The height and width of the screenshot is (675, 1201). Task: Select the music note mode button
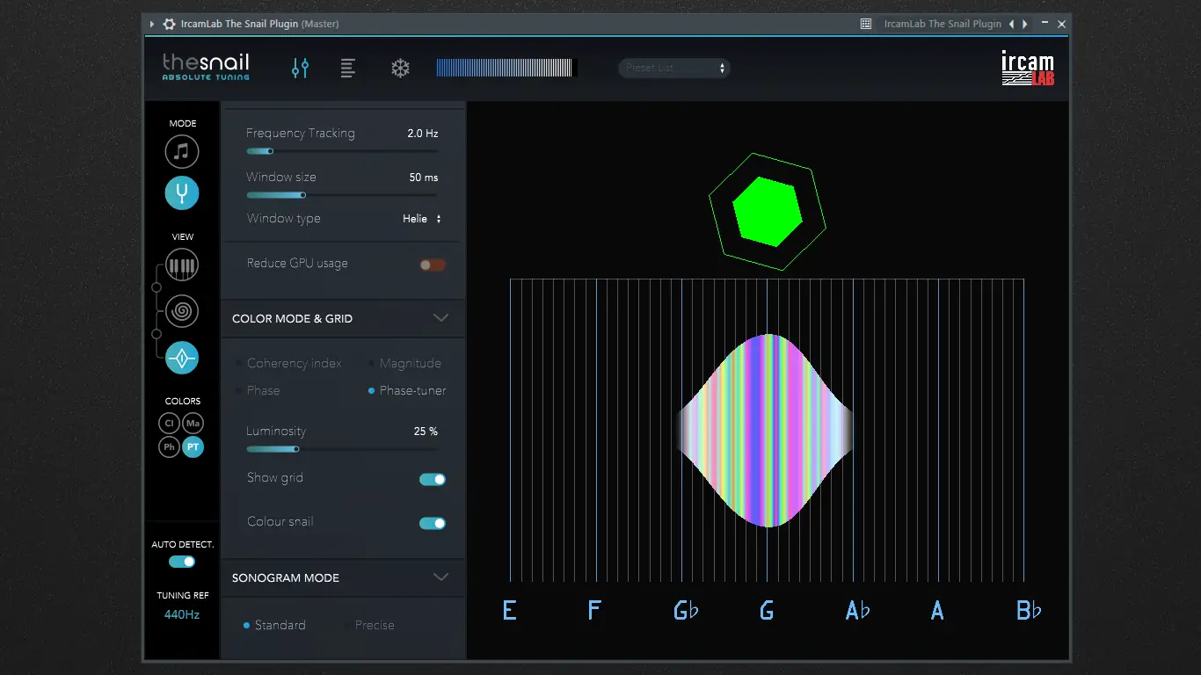pos(182,152)
